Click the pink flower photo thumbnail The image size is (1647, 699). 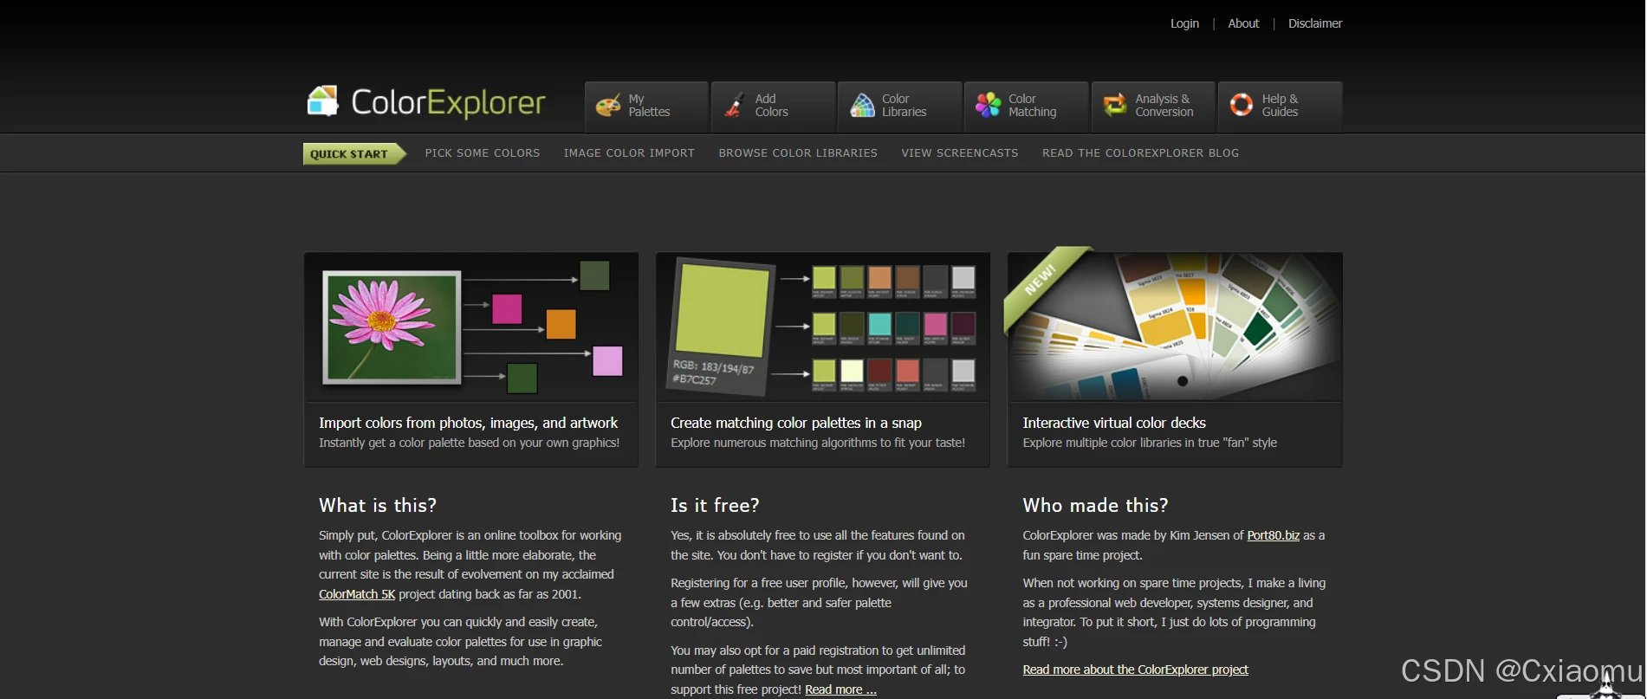(x=392, y=327)
